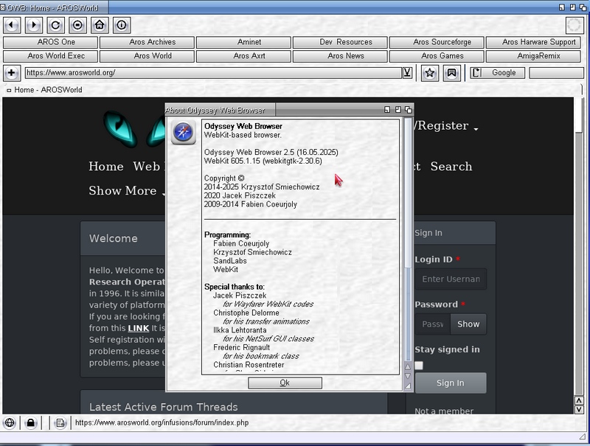Click the info toolbar icon

(x=121, y=25)
